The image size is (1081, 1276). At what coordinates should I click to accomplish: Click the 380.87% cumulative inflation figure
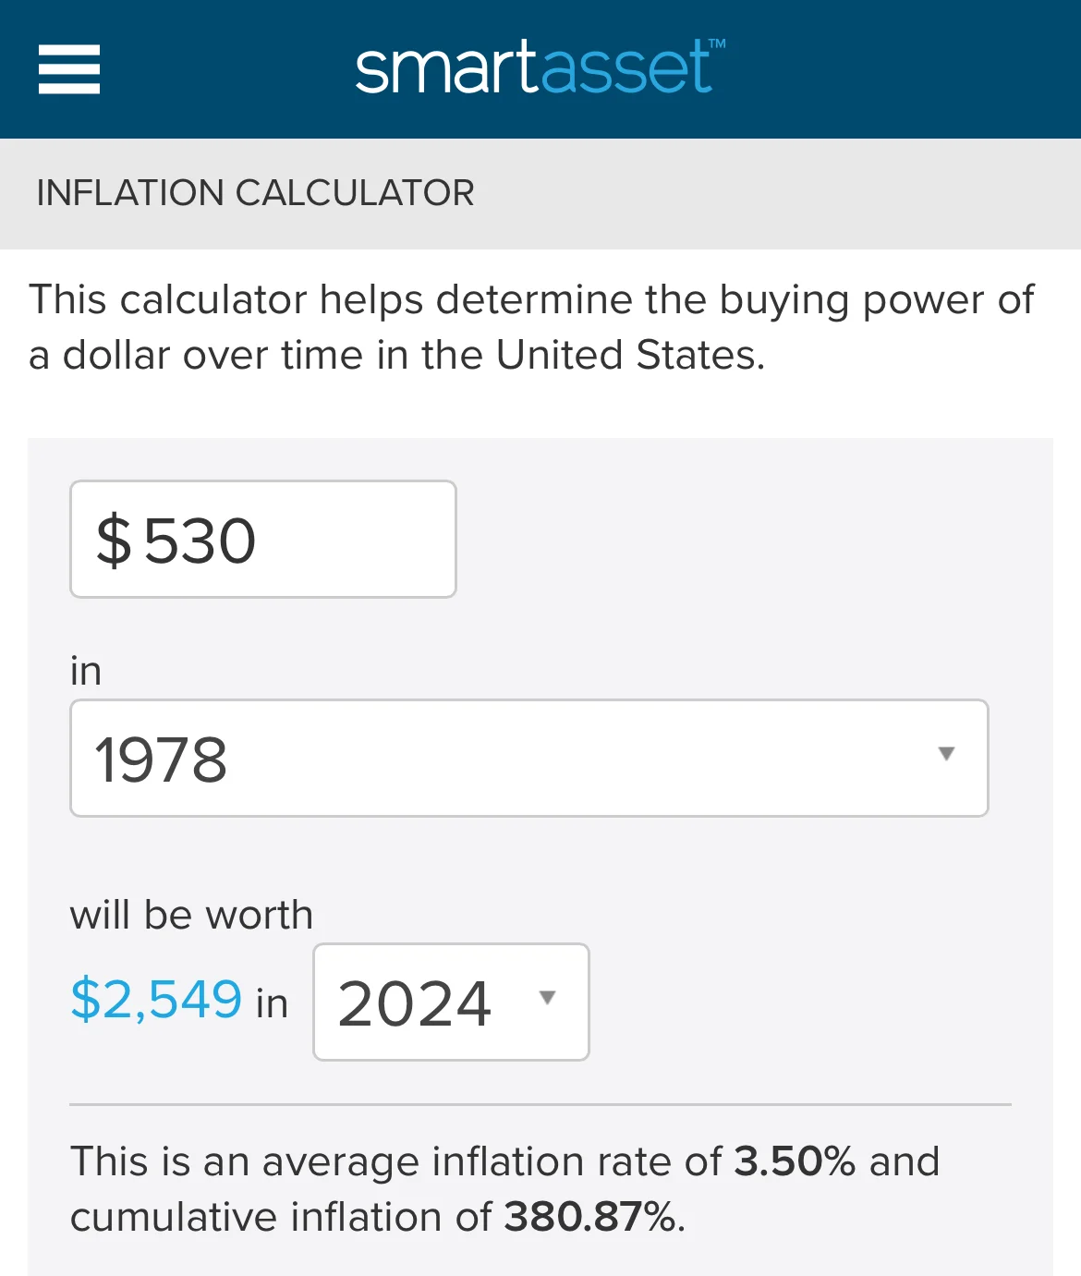click(590, 1217)
